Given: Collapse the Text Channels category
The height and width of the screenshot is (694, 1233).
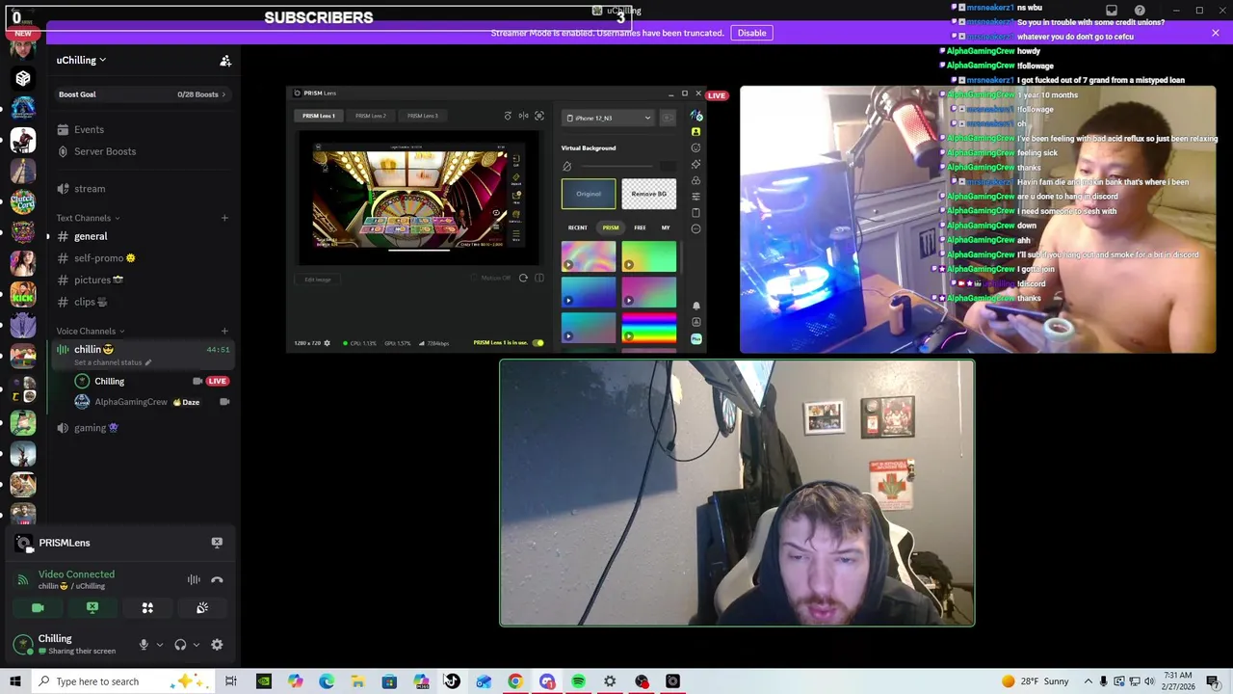Looking at the screenshot, I should (x=89, y=218).
